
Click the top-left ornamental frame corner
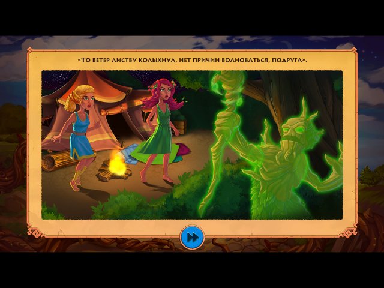click(x=31, y=54)
